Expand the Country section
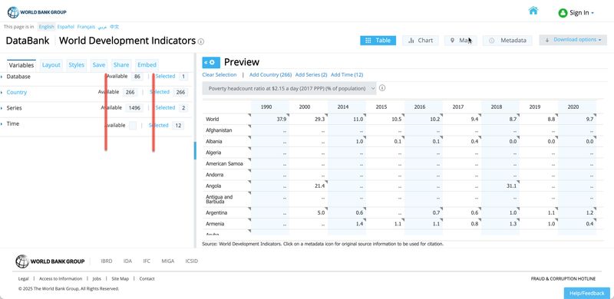Viewport: 614px width, 299px height. pos(17,92)
